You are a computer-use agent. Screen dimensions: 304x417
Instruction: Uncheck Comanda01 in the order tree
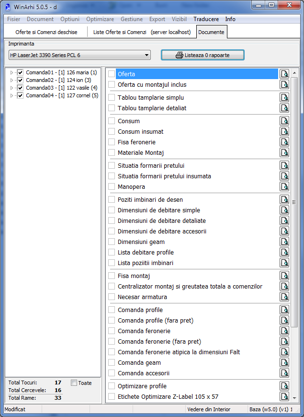click(x=20, y=72)
